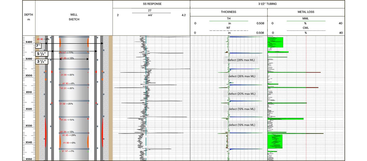Viewport: 367px width, 161px height.
Task: Click the dashed NT legend line
Action: (229, 31)
